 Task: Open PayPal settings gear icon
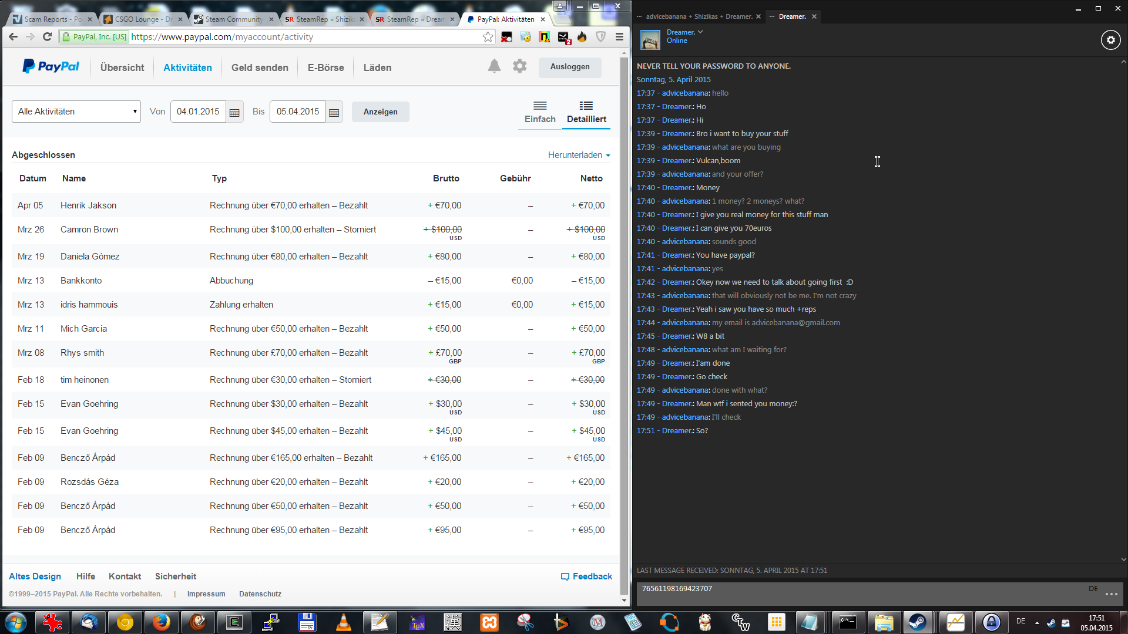(519, 66)
